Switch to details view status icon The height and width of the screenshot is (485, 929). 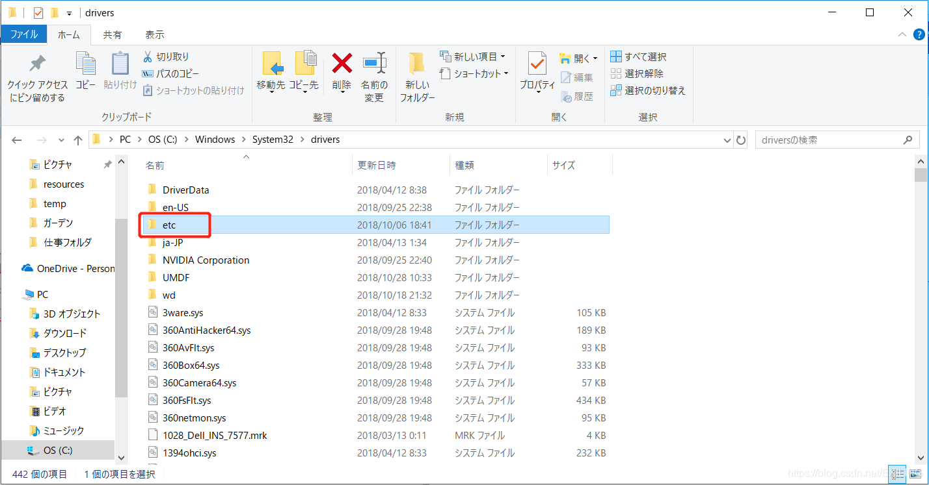(x=898, y=474)
